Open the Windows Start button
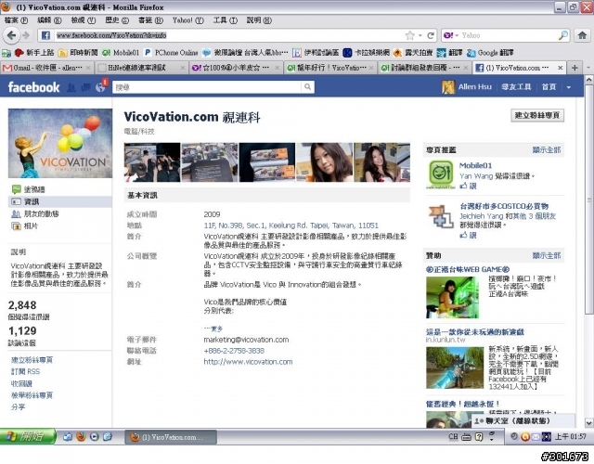Image resolution: width=594 pixels, height=464 pixels. point(28,437)
